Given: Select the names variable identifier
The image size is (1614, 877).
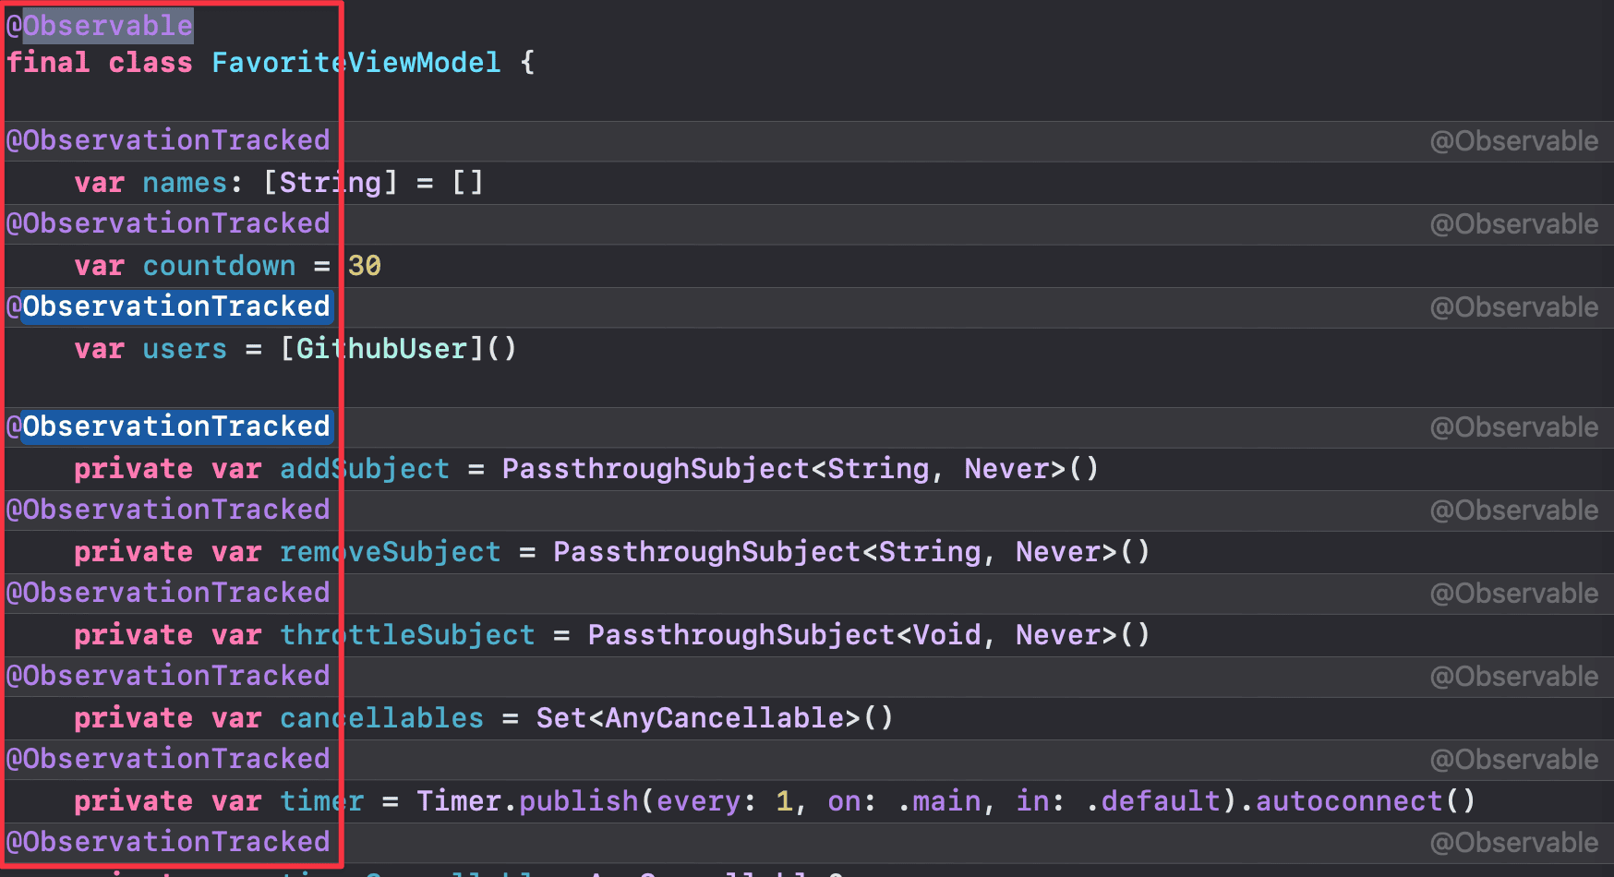Looking at the screenshot, I should 185,183.
